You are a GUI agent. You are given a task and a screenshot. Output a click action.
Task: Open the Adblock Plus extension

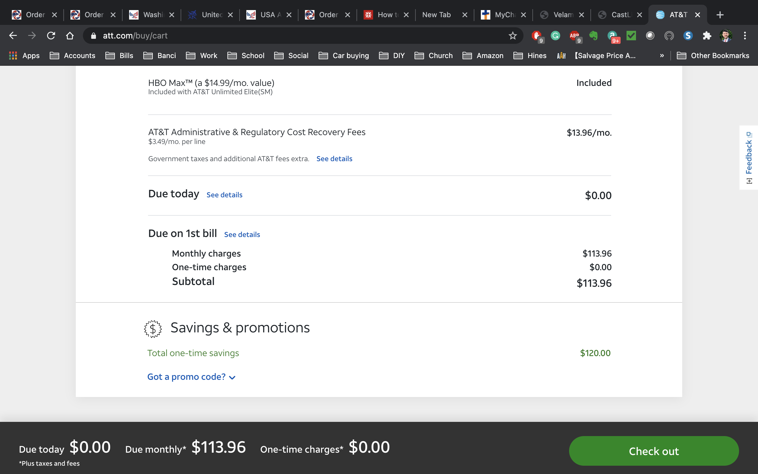click(574, 36)
